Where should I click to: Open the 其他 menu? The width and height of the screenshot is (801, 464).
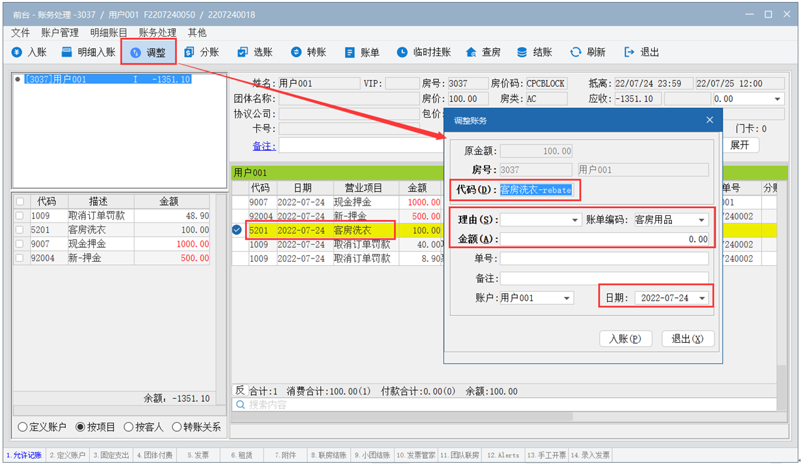[197, 32]
